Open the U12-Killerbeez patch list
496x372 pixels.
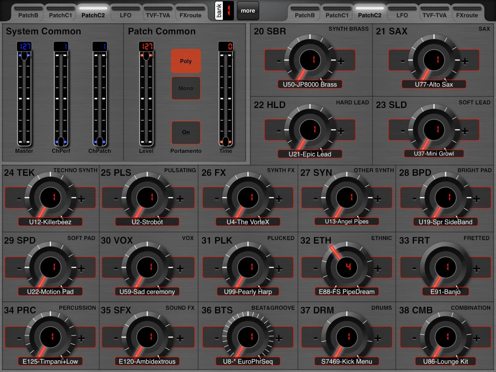(50, 222)
